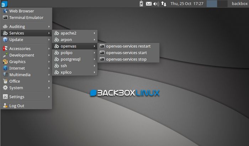Launch Terminal Emulator from the menu
Screen dimensions: 249x146
[x=26, y=17]
